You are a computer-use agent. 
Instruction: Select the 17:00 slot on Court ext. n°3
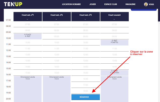pos(86,85)
